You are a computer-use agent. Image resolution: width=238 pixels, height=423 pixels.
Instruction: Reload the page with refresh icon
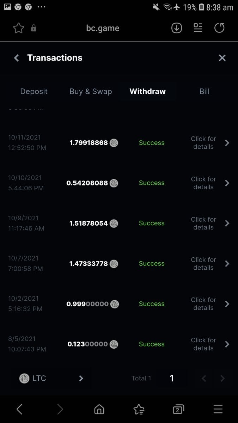[219, 28]
